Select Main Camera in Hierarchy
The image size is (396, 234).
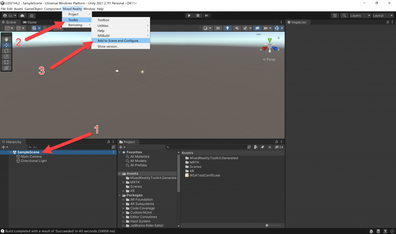(x=31, y=157)
